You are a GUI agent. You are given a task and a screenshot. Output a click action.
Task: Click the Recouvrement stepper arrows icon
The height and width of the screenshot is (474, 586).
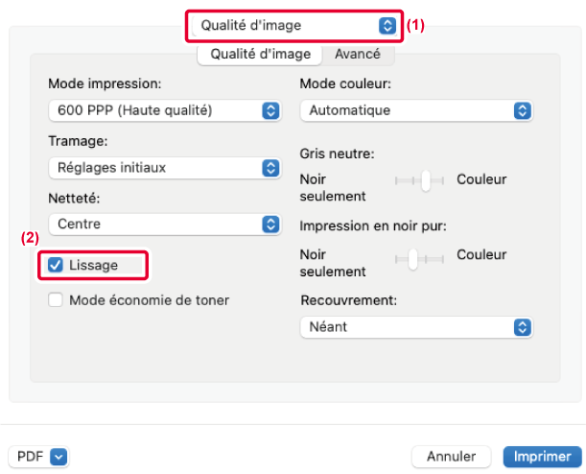[523, 327]
